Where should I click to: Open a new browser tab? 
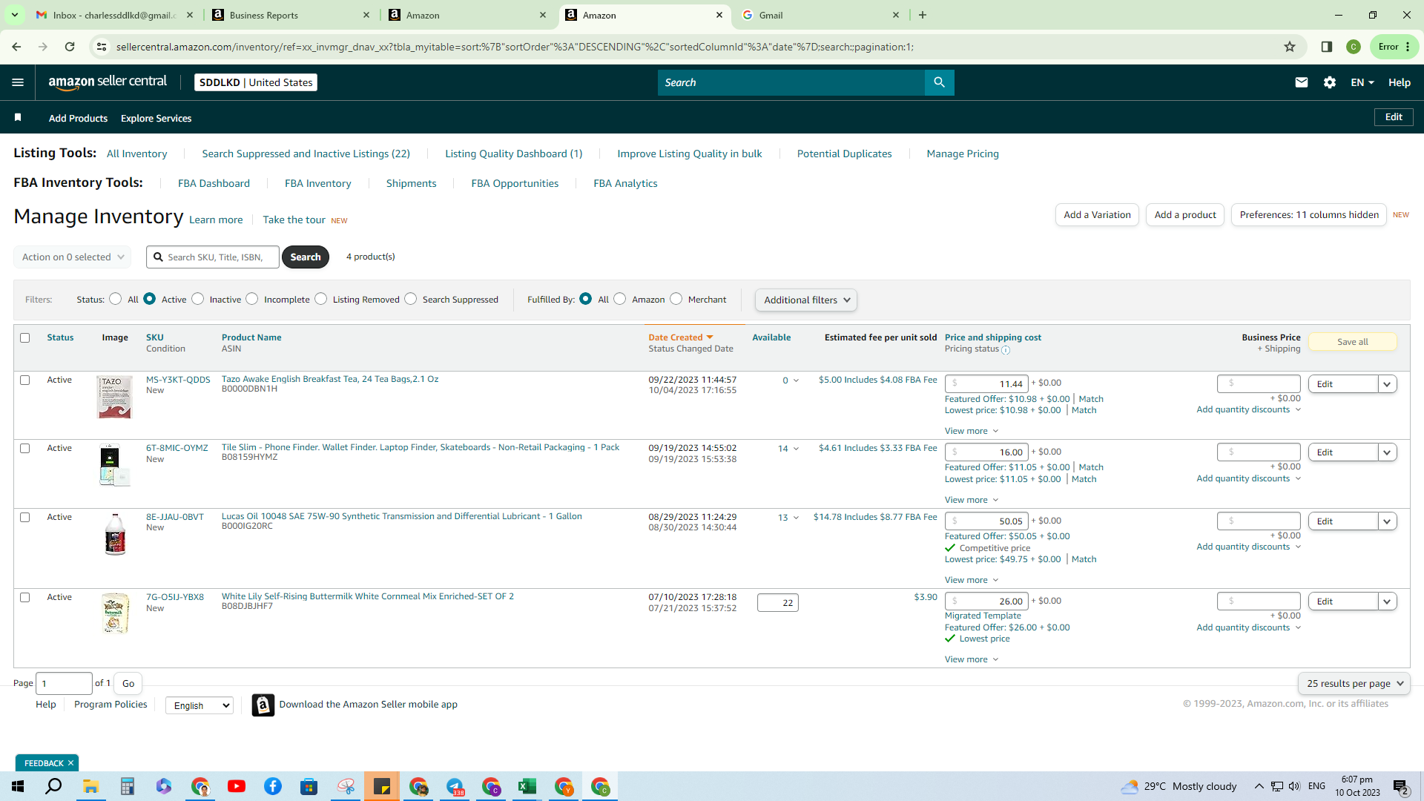point(923,15)
